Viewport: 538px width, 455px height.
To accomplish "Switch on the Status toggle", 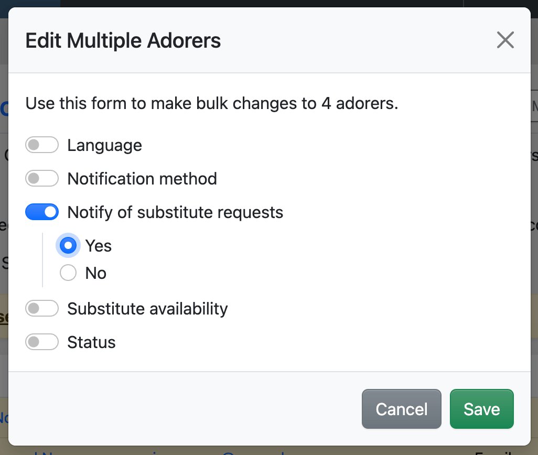I will [x=42, y=342].
